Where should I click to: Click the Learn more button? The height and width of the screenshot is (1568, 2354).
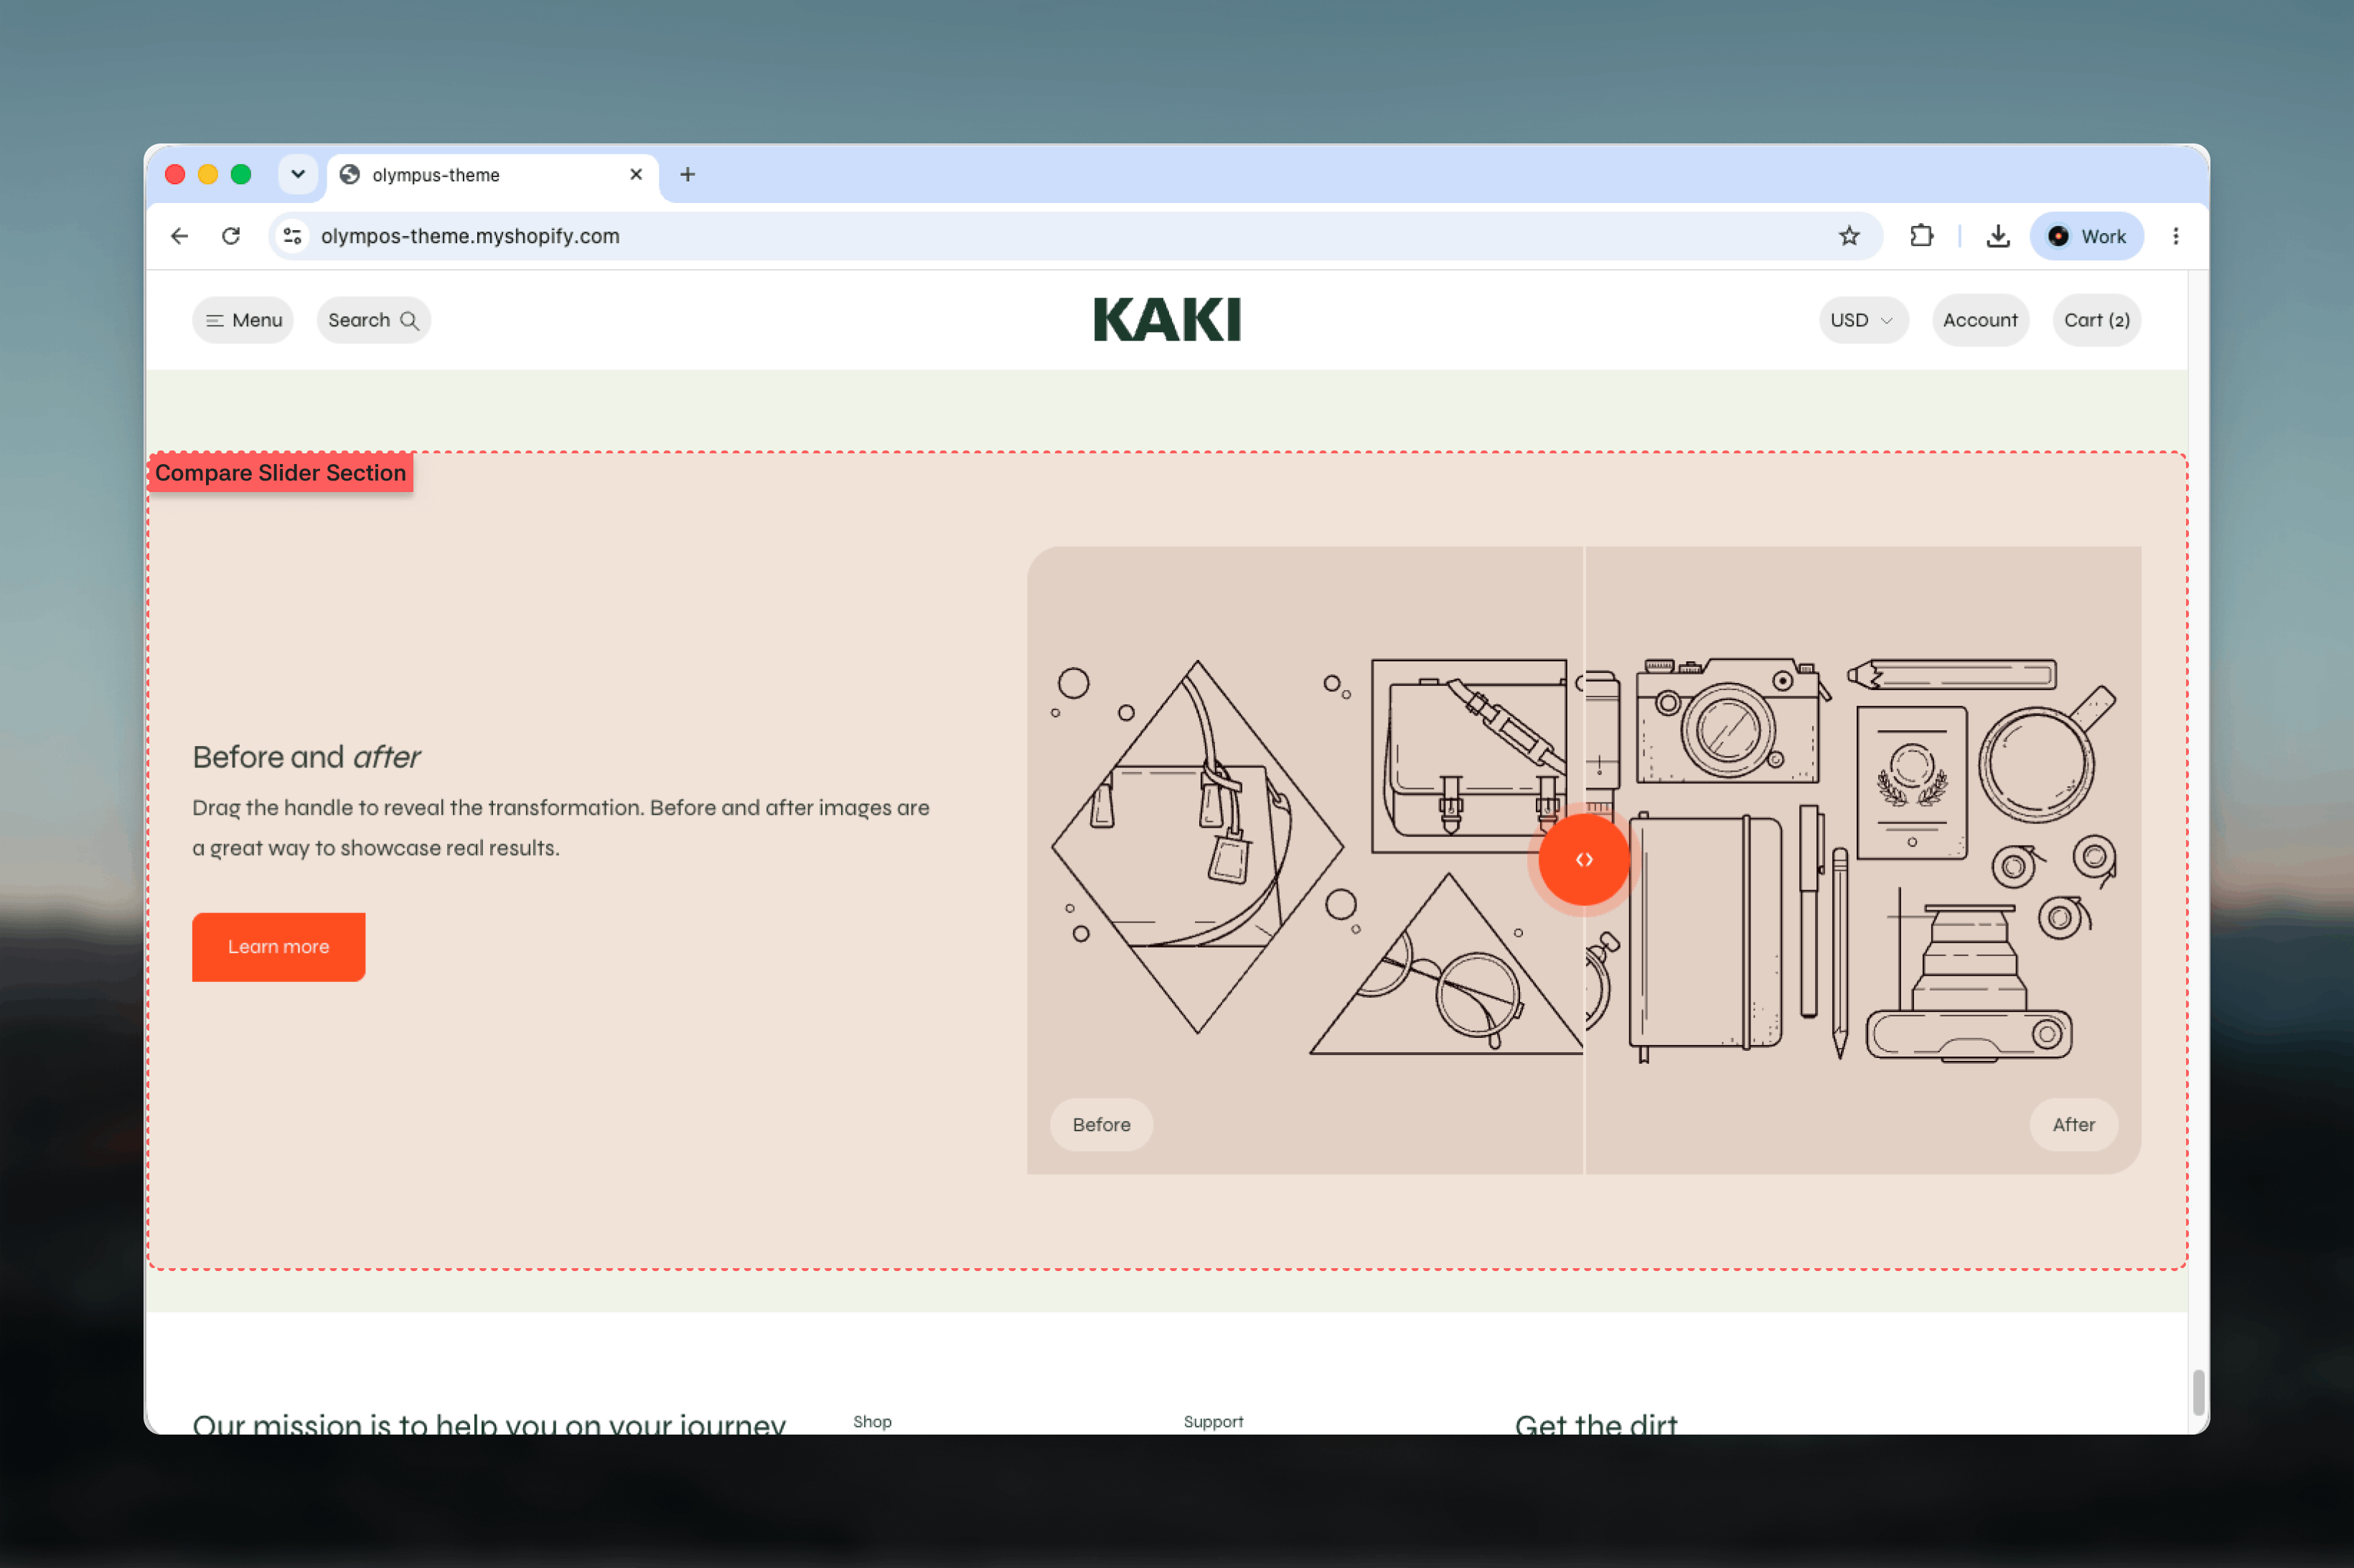[x=278, y=947]
